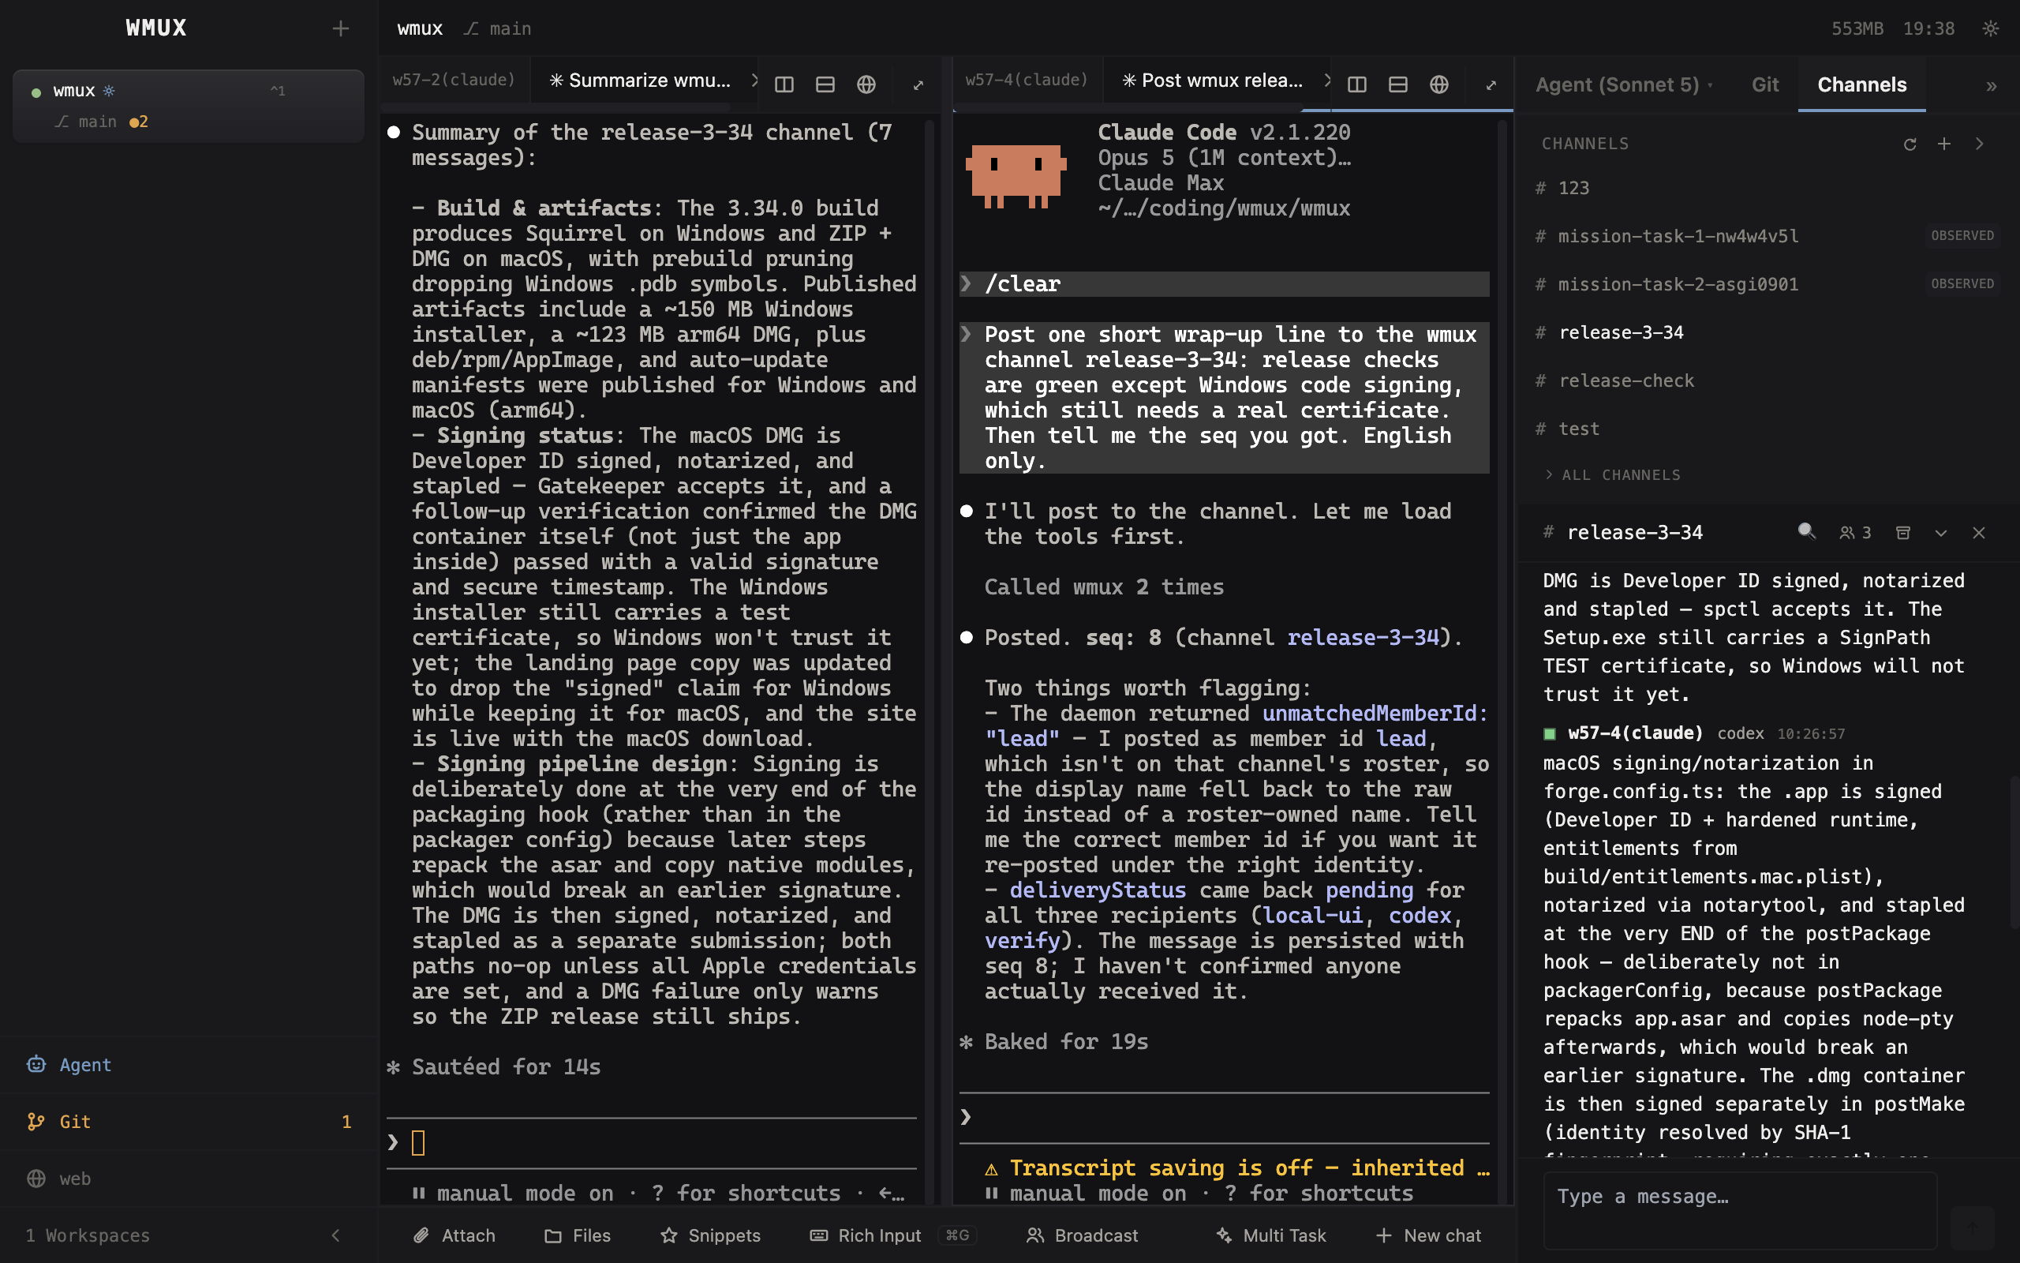Search within the release-3-34 channel

(x=1806, y=531)
